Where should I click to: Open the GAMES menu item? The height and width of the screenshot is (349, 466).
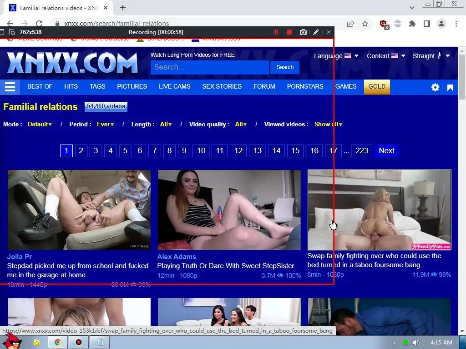[346, 86]
